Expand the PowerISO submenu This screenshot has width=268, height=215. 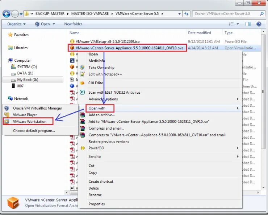coord(160,148)
